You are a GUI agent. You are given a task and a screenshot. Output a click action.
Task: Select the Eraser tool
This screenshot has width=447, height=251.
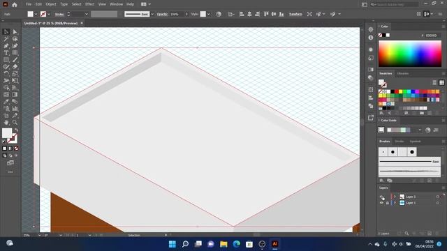click(x=15, y=67)
